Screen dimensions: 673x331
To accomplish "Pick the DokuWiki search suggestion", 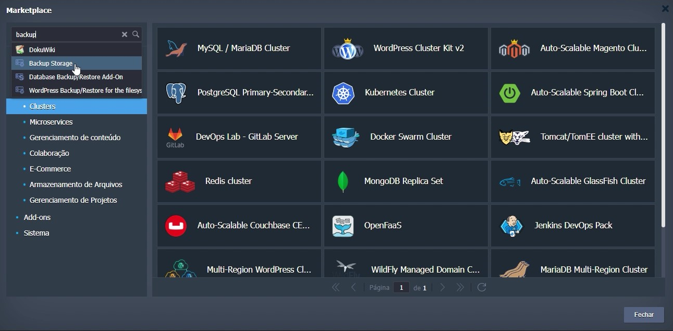I will coord(42,50).
